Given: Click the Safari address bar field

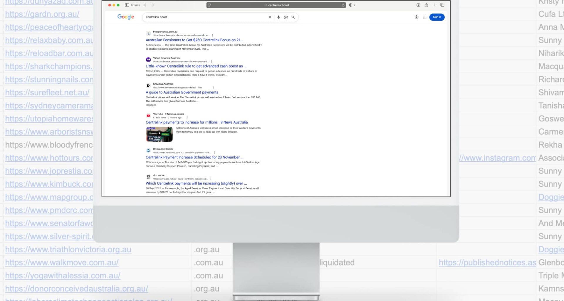Looking at the screenshot, I should (276, 5).
